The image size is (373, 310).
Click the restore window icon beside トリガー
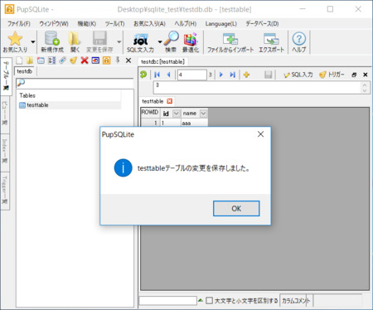tap(354, 75)
